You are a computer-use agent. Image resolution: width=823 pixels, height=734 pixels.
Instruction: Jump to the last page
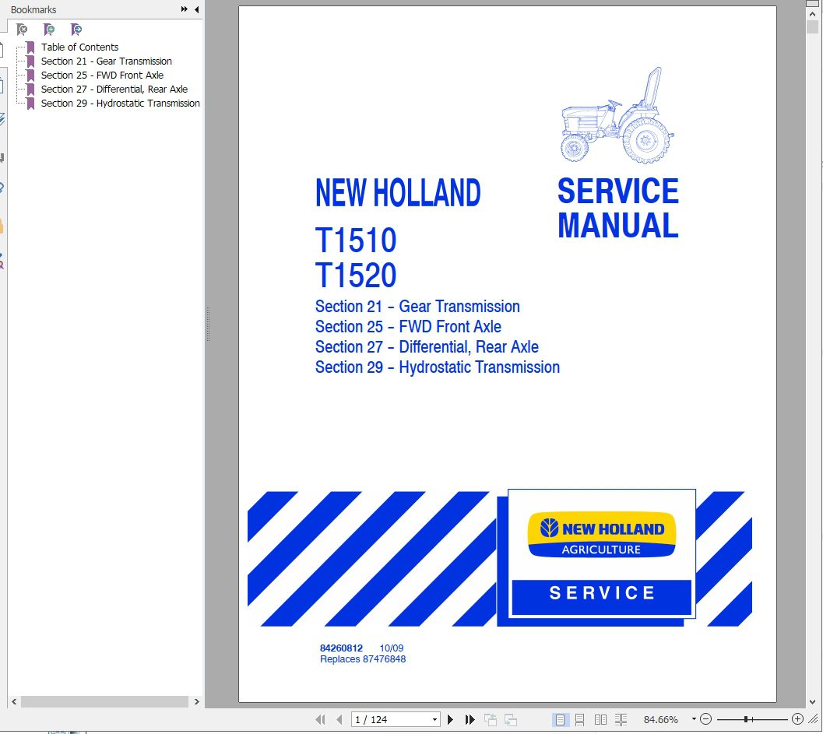pos(469,718)
